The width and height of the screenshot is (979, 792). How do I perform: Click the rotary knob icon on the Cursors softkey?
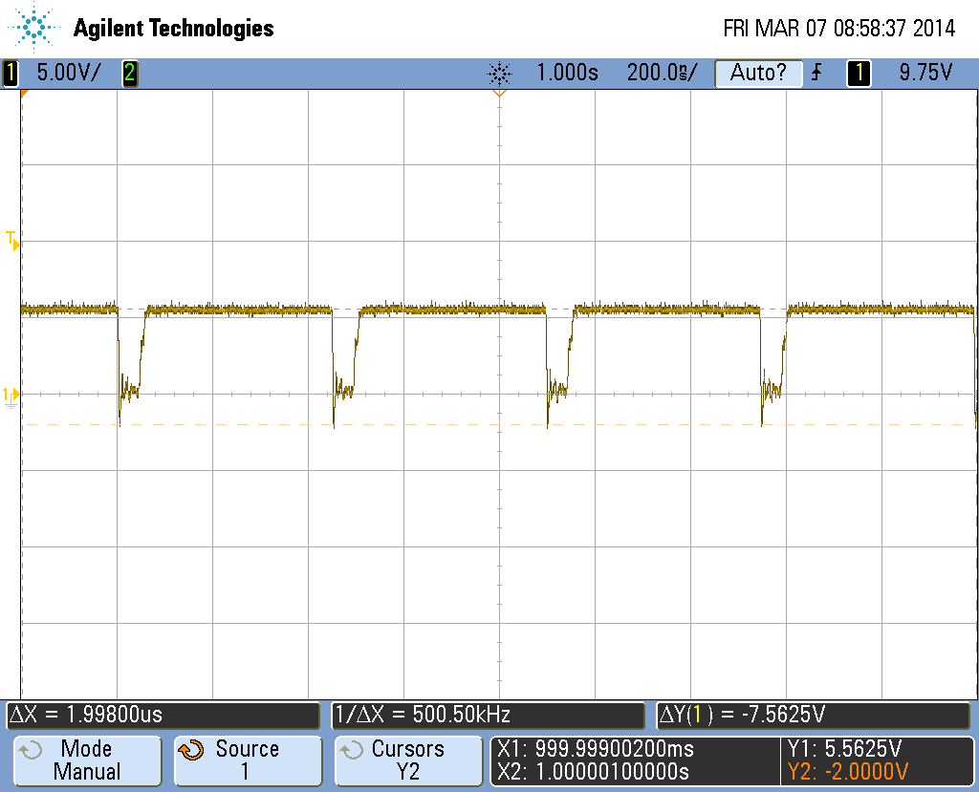pos(352,750)
